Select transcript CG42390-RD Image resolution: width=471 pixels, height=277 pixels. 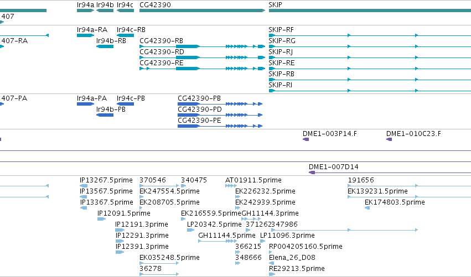pyautogui.click(x=202, y=58)
